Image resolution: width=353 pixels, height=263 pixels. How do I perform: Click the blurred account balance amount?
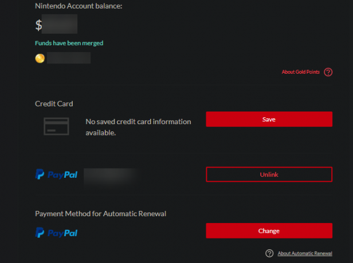(60, 24)
